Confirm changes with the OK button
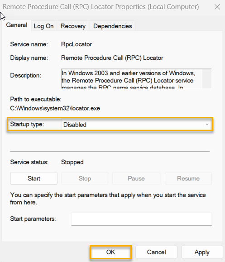Screen dimensions: 225x262 click(x=110, y=252)
